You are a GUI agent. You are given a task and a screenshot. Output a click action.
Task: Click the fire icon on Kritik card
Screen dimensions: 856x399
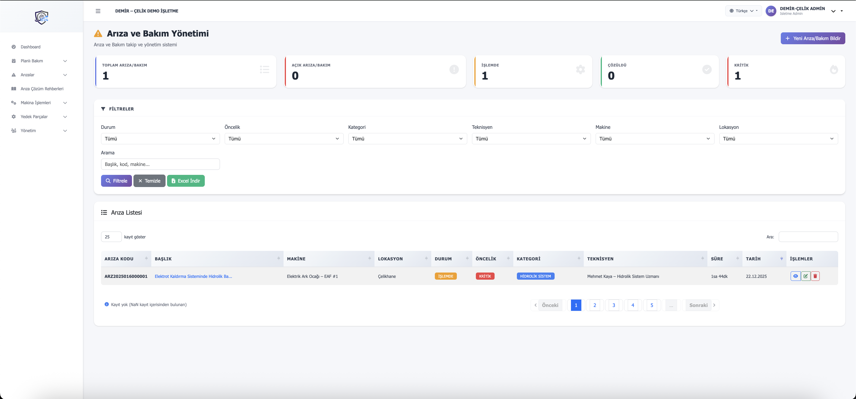point(834,70)
